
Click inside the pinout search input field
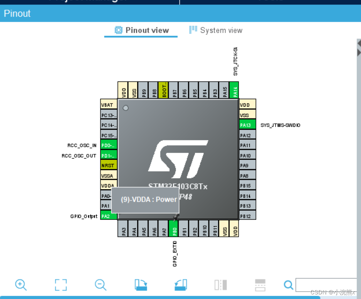click(327, 285)
